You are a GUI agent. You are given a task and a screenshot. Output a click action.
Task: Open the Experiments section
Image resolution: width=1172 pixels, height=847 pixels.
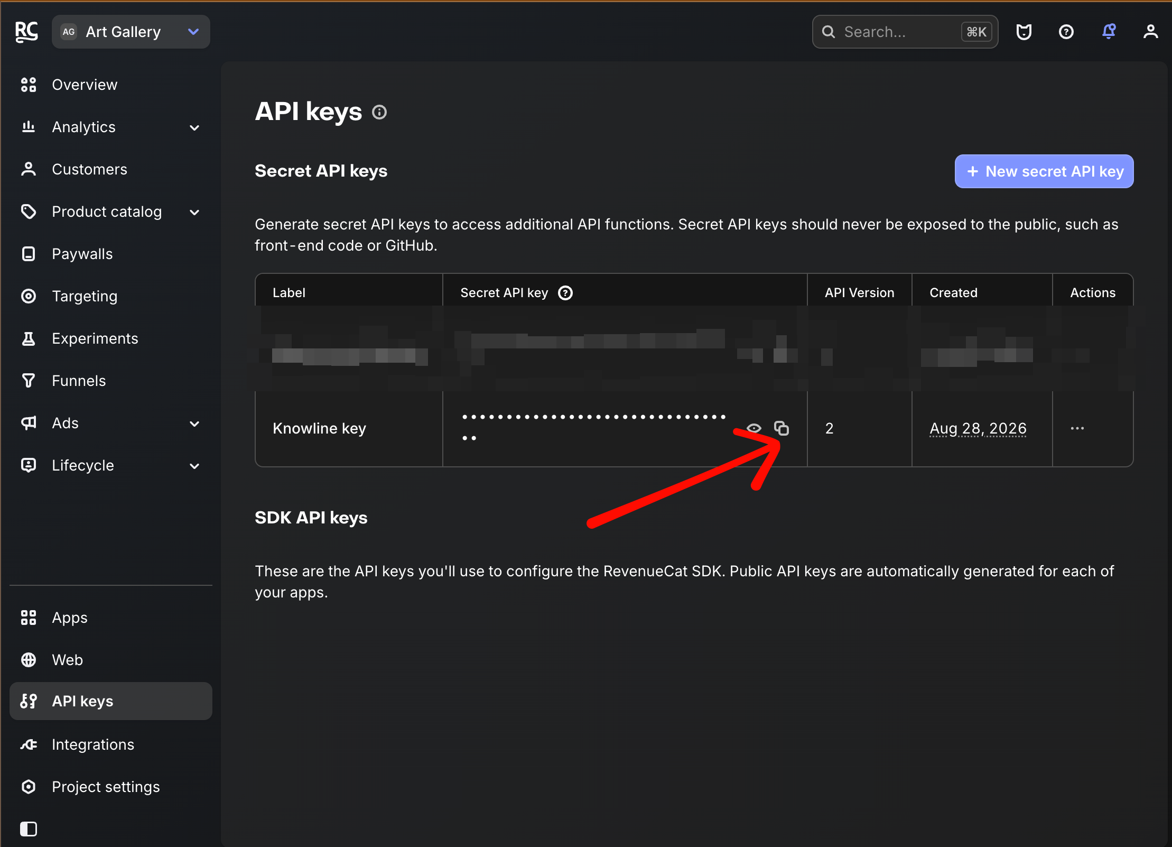(x=111, y=338)
